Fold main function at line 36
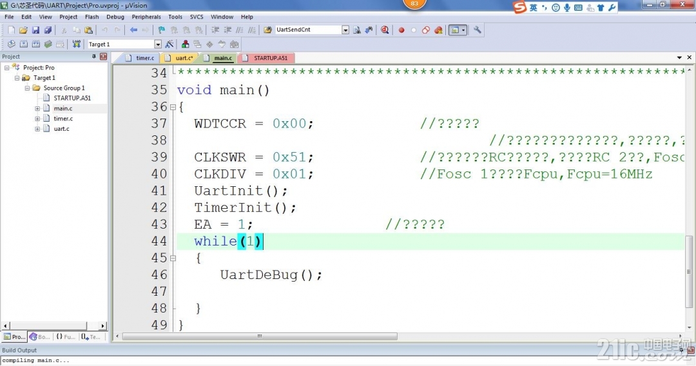Image resolution: width=696 pixels, height=366 pixels. [173, 107]
